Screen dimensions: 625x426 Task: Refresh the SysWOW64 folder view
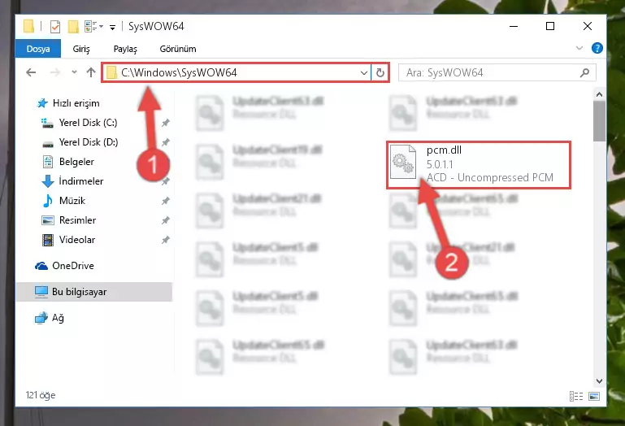coord(380,72)
